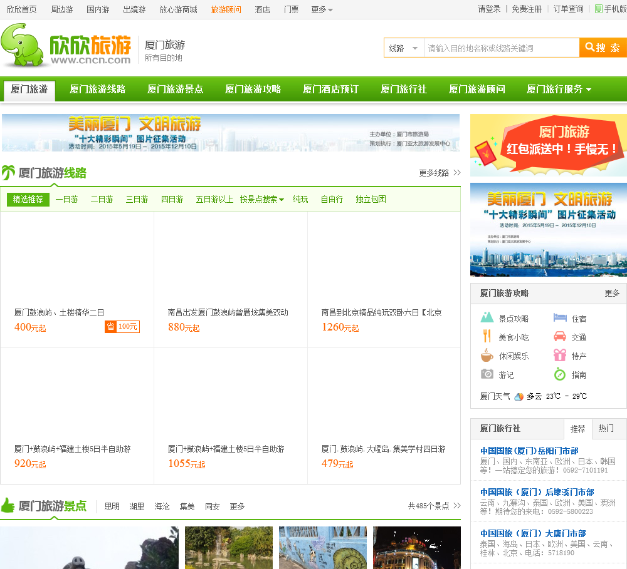Click the arrows next to 更多线路
Screen dimensions: 627x569
(457, 173)
